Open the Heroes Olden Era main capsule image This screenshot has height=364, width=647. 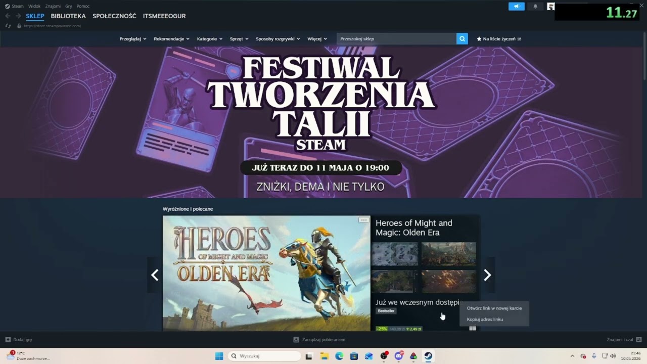pos(266,274)
